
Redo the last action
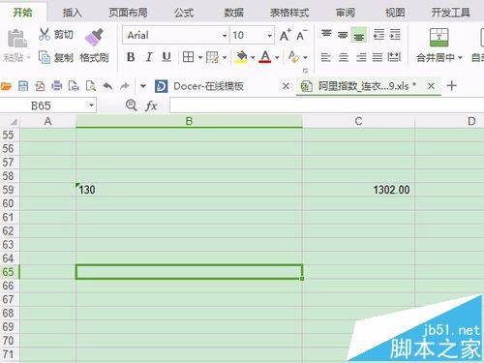[x=125, y=86]
